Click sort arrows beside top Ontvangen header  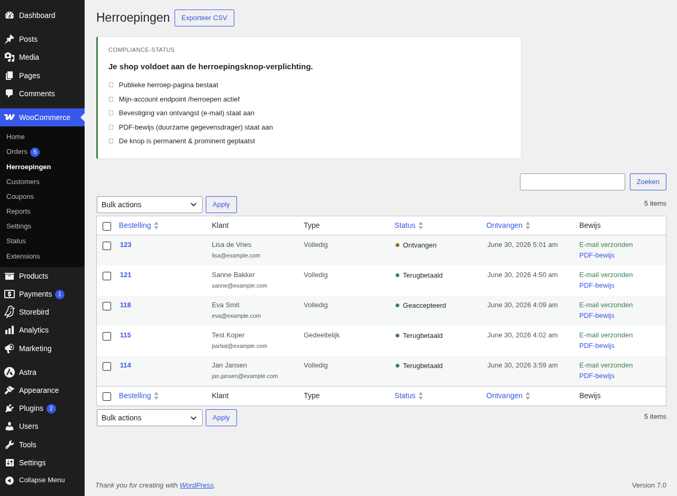(527, 225)
